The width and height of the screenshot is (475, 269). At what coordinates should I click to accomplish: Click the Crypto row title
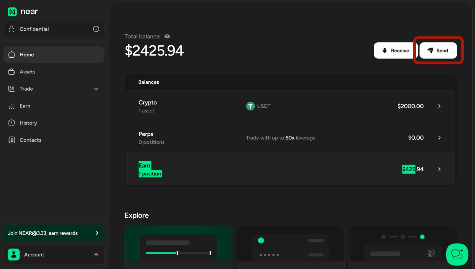148,102
